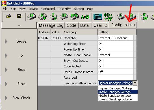Click the USBPrg application title icon

4,3
